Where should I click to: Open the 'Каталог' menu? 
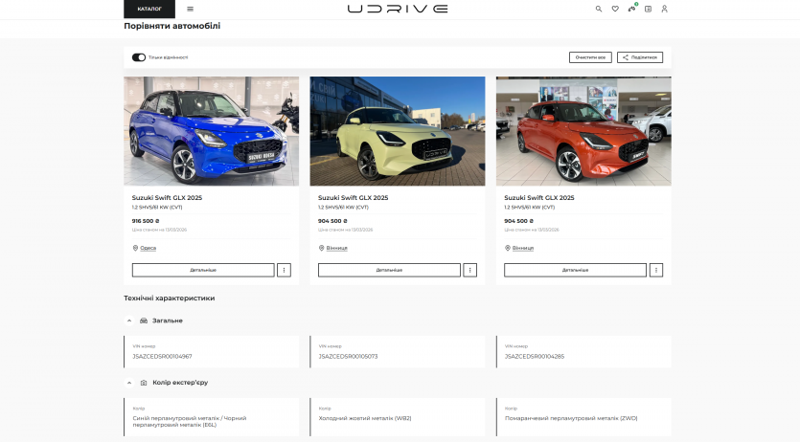pyautogui.click(x=149, y=9)
